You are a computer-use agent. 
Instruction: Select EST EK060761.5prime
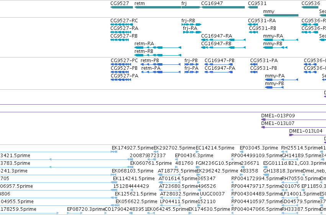(x=151, y=163)
